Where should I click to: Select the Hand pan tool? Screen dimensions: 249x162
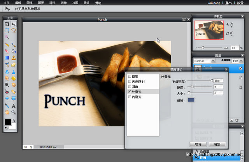point(7,112)
